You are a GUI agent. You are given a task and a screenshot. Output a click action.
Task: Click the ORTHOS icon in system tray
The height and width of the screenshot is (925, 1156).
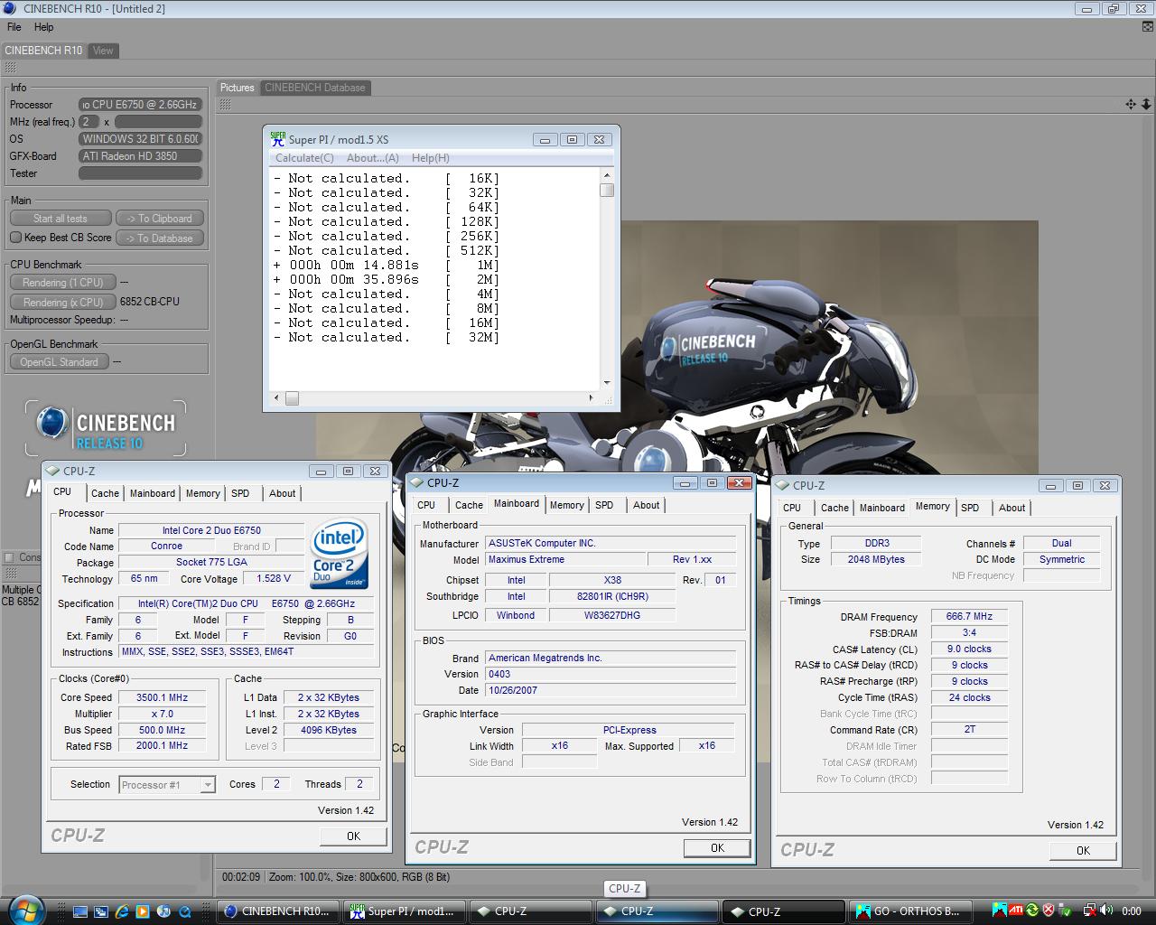1000,911
